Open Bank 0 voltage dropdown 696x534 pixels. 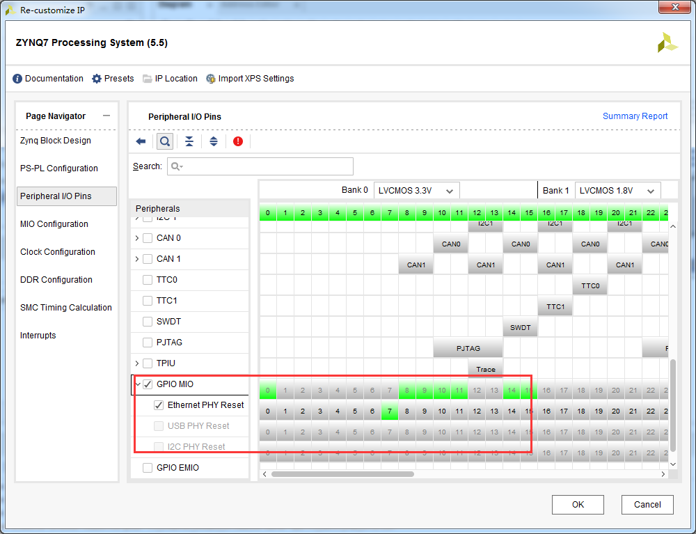pyautogui.click(x=416, y=191)
